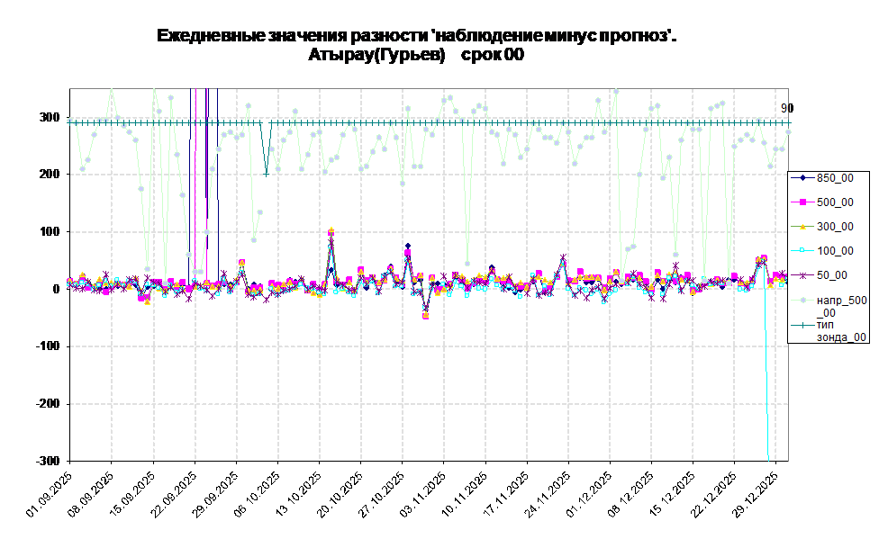The height and width of the screenshot is (539, 879).
Task: Select the 850_00 legend label text
Action: [x=835, y=178]
